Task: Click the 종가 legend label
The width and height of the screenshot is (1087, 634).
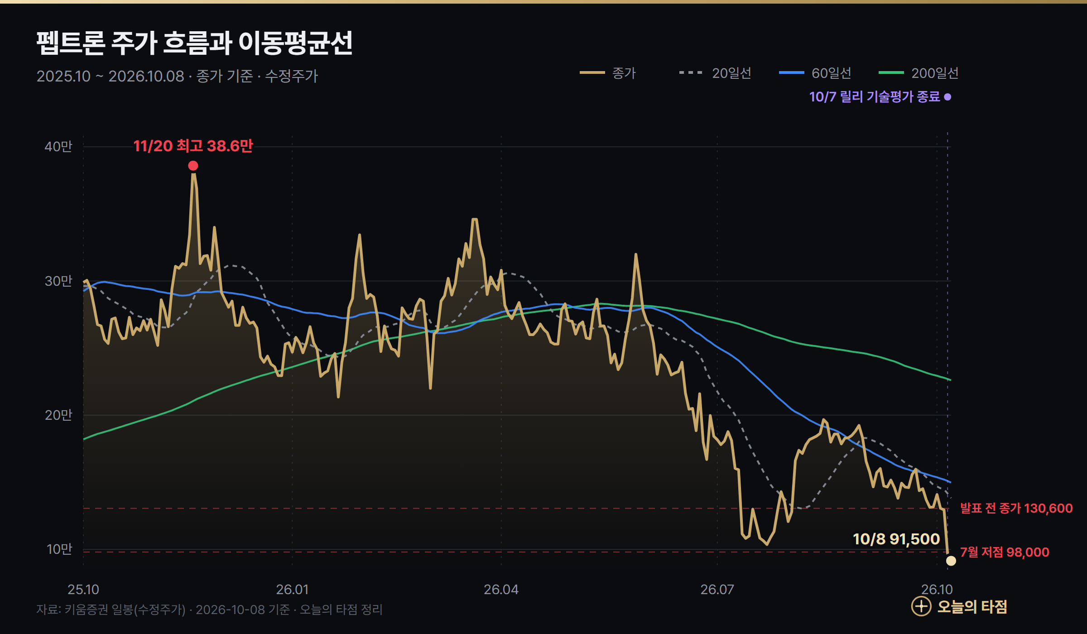Action: pyautogui.click(x=624, y=73)
